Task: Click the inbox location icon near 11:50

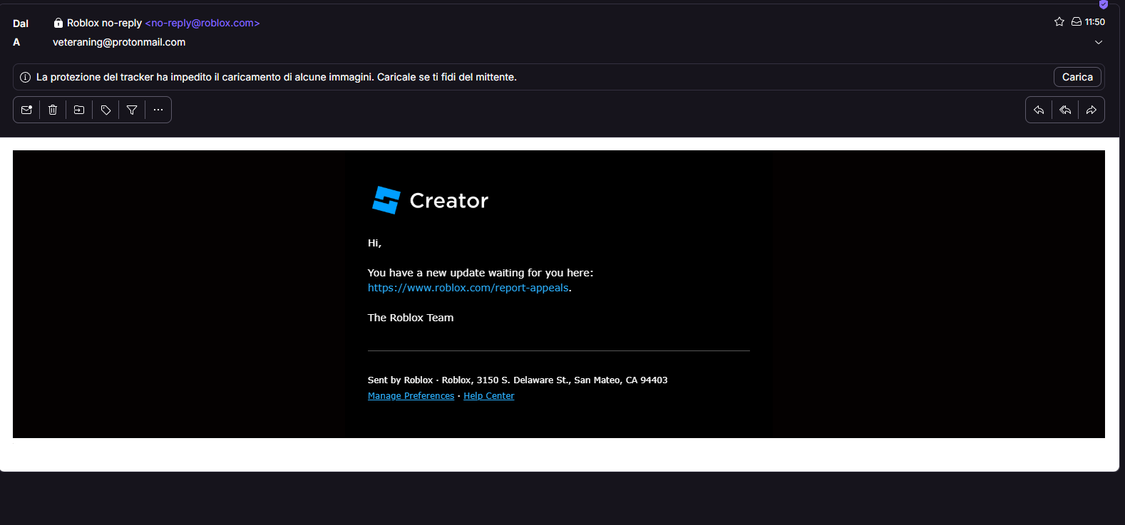Action: [x=1077, y=21]
